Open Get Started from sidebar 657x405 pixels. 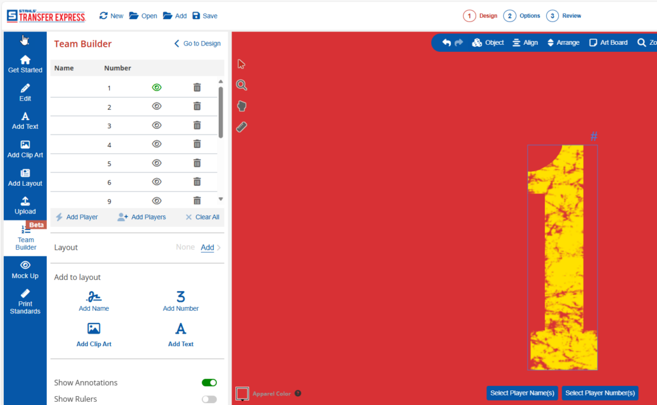click(x=25, y=64)
